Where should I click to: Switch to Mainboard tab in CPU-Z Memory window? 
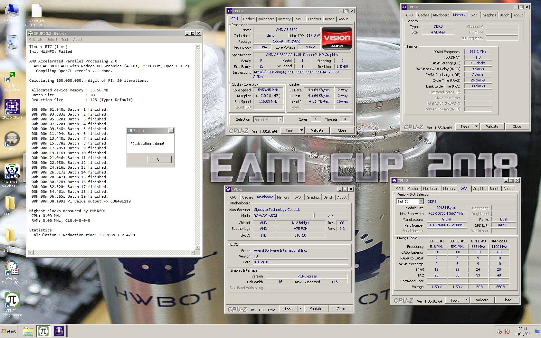(x=441, y=15)
